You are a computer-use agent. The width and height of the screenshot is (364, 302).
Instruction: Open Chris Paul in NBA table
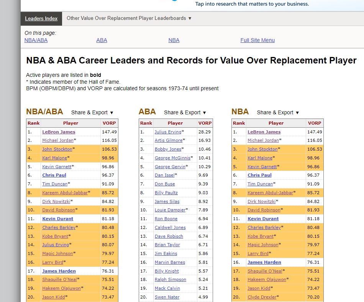(x=259, y=175)
